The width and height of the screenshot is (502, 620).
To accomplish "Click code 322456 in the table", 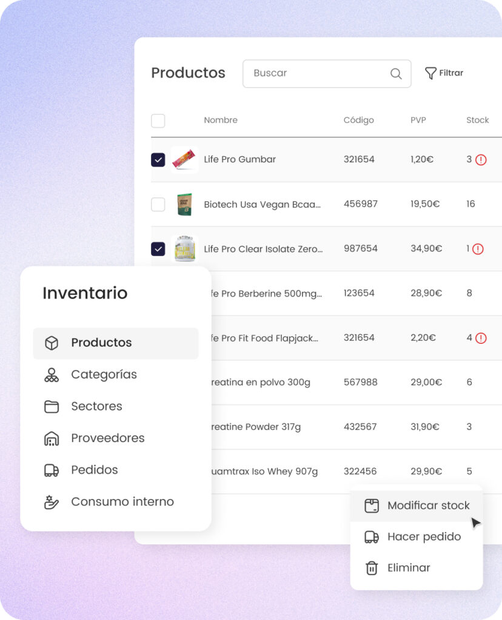I will [360, 471].
